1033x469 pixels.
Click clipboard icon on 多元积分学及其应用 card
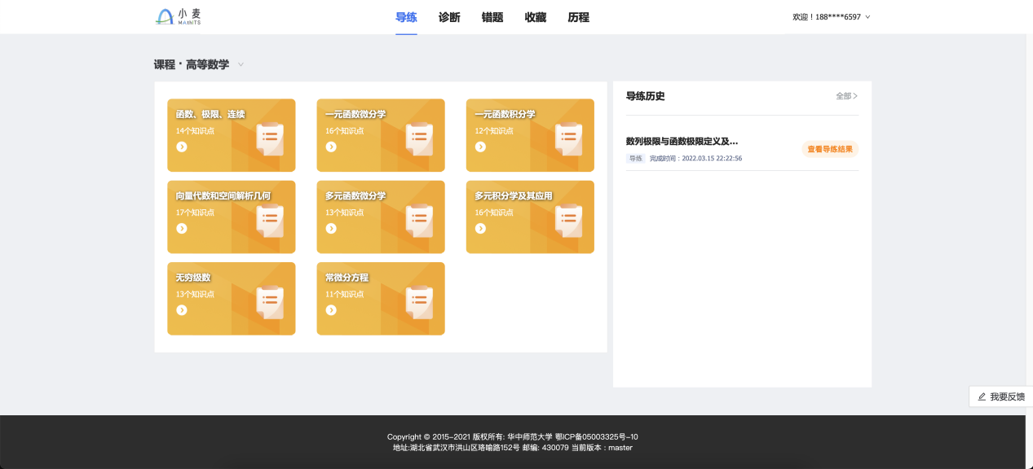coord(568,218)
